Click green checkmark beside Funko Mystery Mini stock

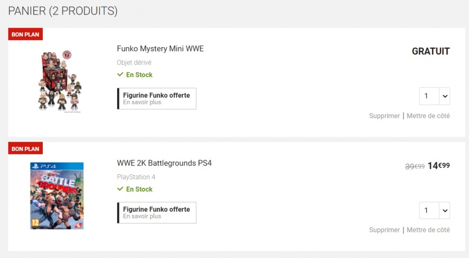click(x=120, y=75)
